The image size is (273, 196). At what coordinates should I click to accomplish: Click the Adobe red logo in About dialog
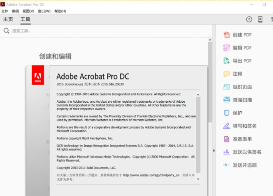tap(38, 75)
